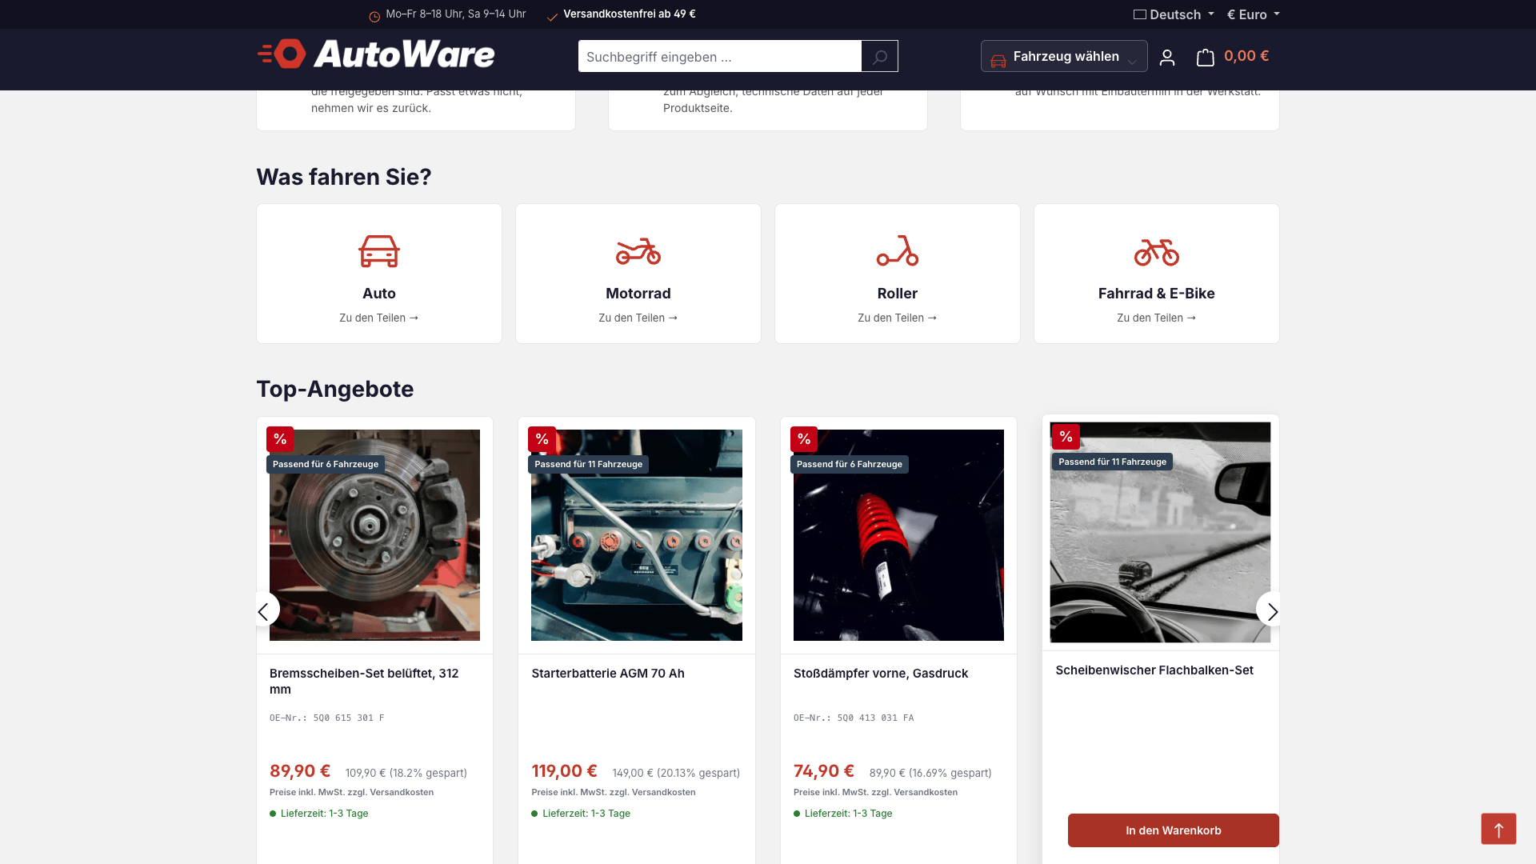1536x864 pixels.
Task: Show previous Top-Angebote slide arrow
Action: tap(265, 610)
